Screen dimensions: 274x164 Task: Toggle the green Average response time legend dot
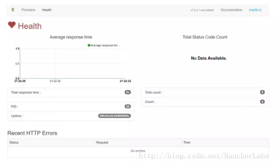[x=89, y=45]
